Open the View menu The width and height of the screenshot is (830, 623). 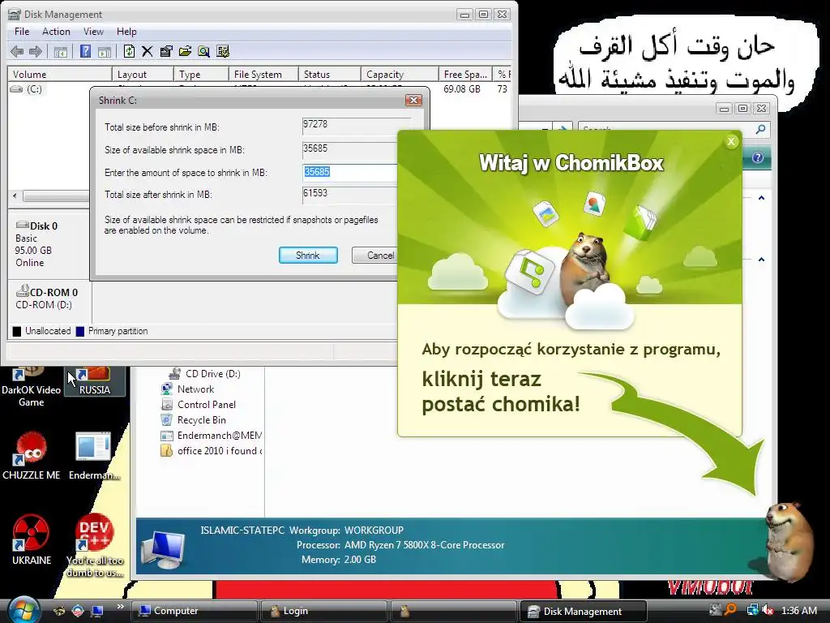tap(93, 32)
